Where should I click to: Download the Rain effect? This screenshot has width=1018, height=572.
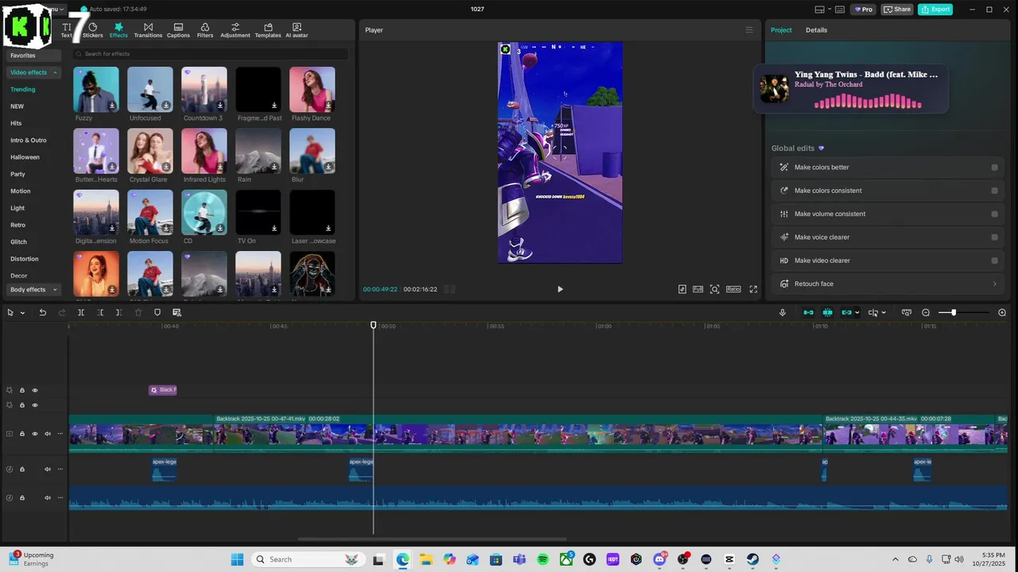(274, 167)
